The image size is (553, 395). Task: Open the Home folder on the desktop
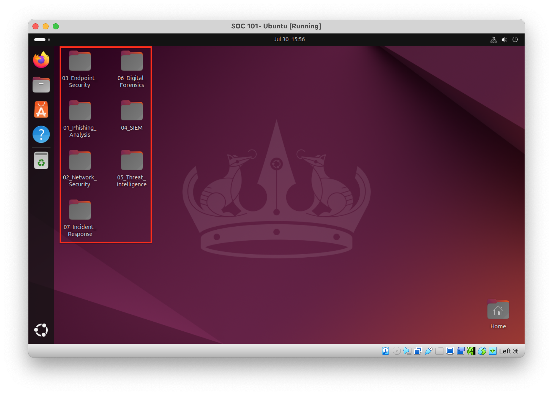click(x=498, y=314)
